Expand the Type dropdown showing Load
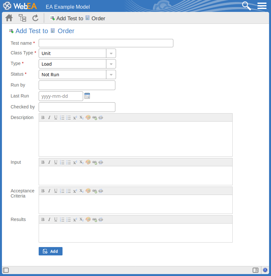Viewport: 271px width, 276px height. pos(111,64)
